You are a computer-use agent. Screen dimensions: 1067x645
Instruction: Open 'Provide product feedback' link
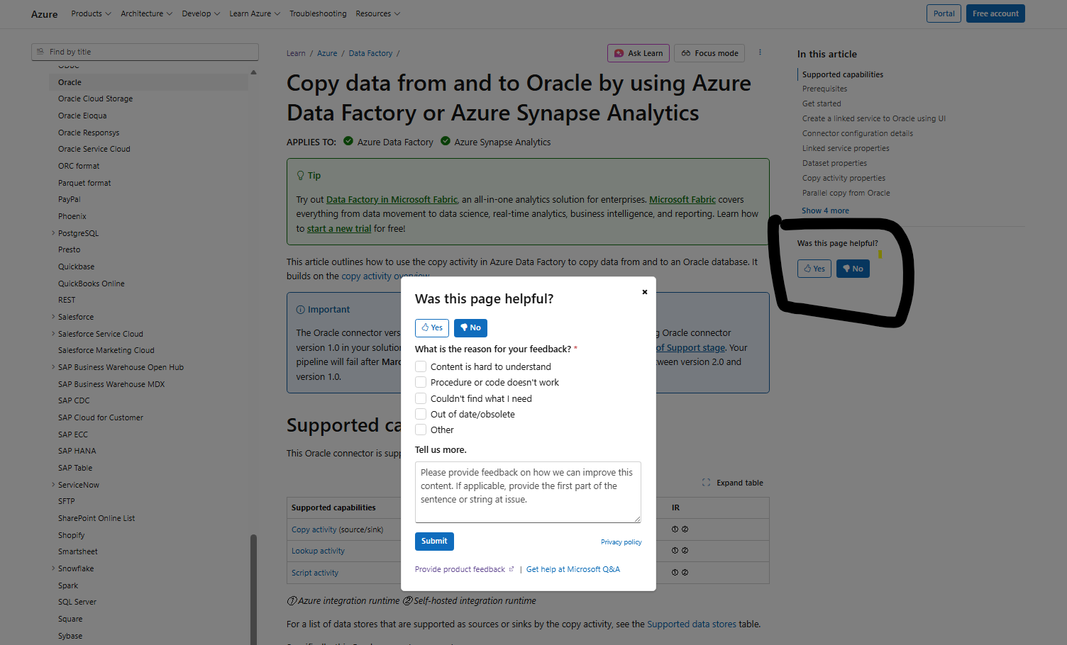pyautogui.click(x=464, y=569)
